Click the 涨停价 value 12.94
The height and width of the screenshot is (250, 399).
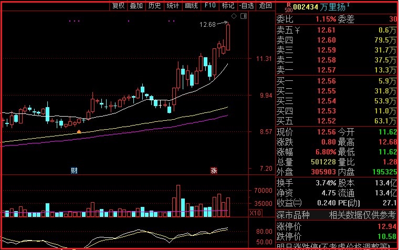point(387,226)
